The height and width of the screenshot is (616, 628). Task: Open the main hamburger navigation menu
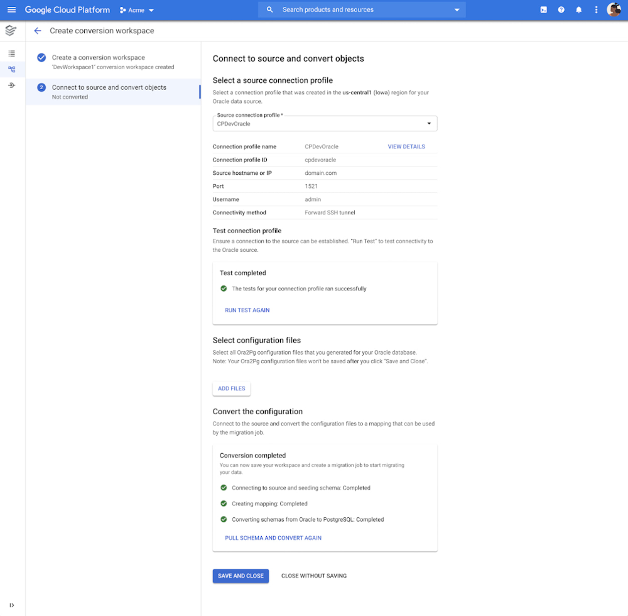pos(11,9)
